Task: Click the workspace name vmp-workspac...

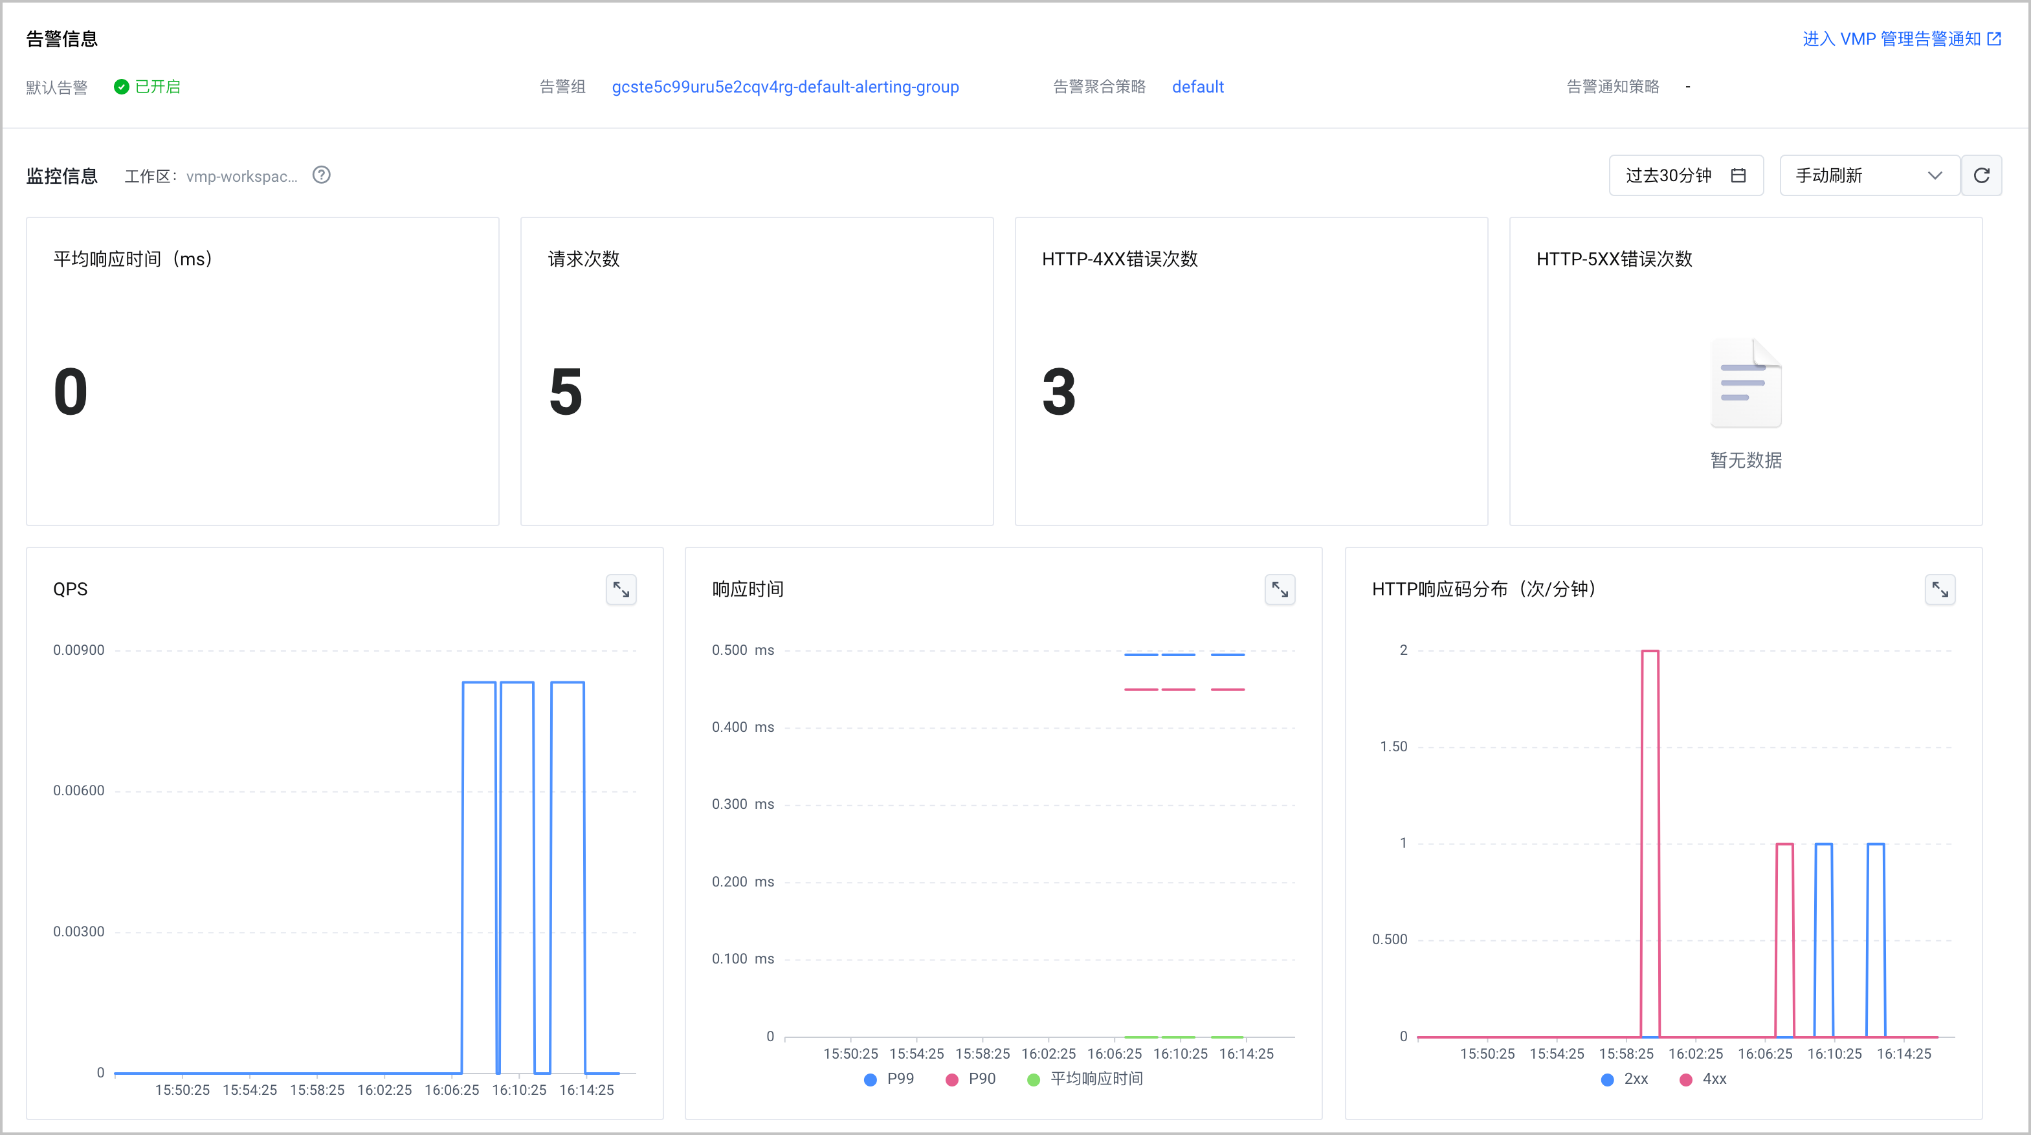Action: pyautogui.click(x=242, y=176)
